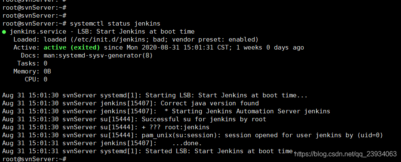This screenshot has width=401, height=162.
Task: Click the 'Tasks: 0' line
Action: click(x=32, y=63)
